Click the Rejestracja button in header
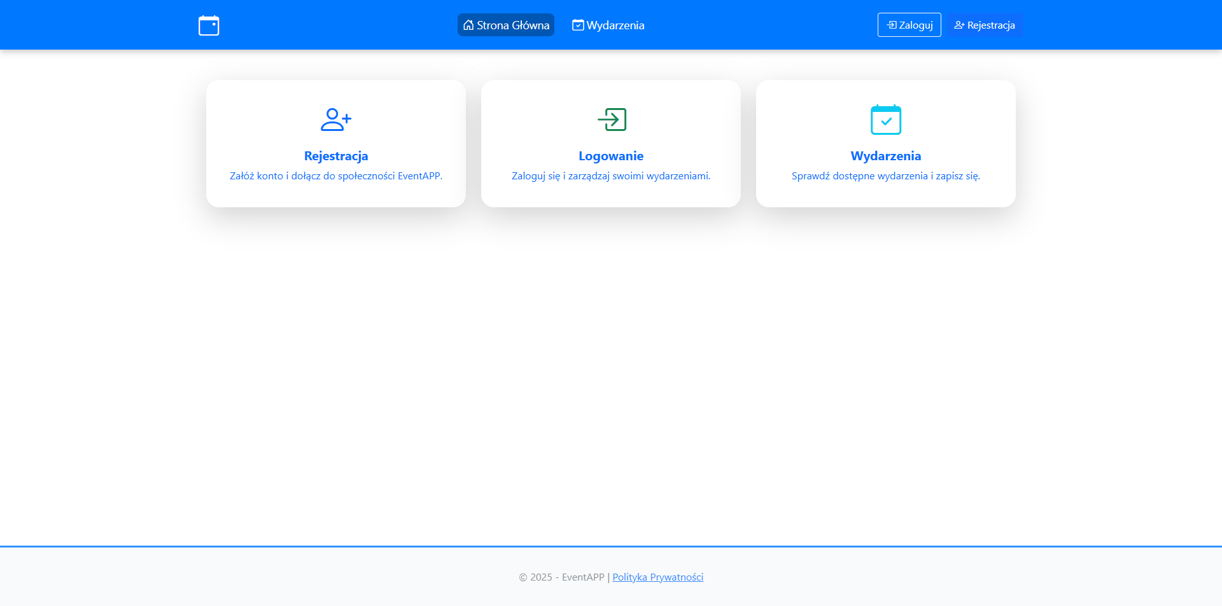 tap(985, 25)
